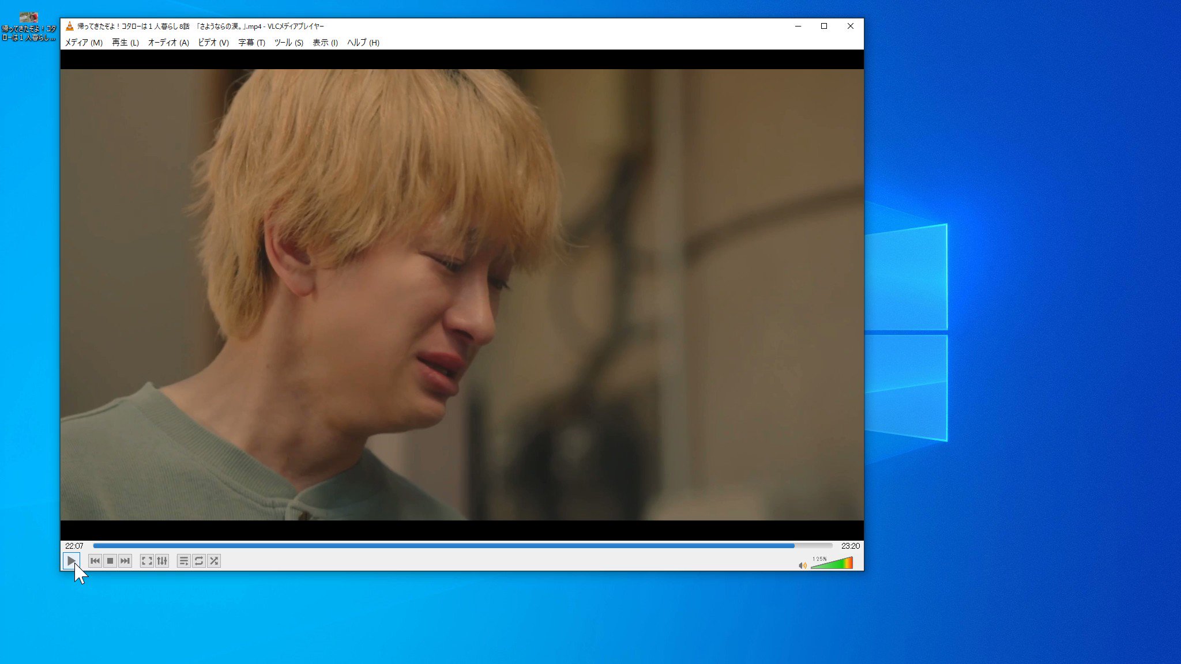Show the playlist view

click(184, 561)
